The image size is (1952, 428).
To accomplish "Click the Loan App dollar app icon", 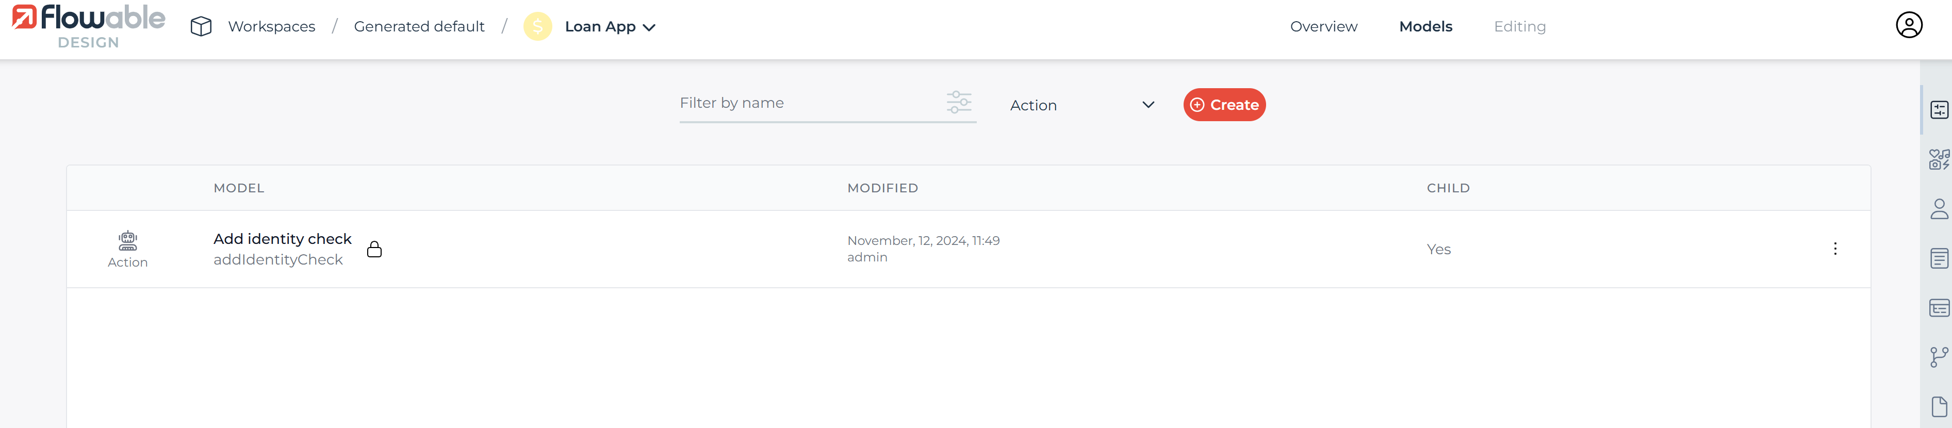I will coord(537,26).
